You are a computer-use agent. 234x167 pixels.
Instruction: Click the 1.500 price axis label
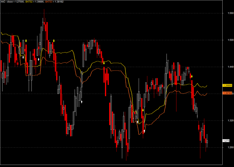tap(230, 40)
